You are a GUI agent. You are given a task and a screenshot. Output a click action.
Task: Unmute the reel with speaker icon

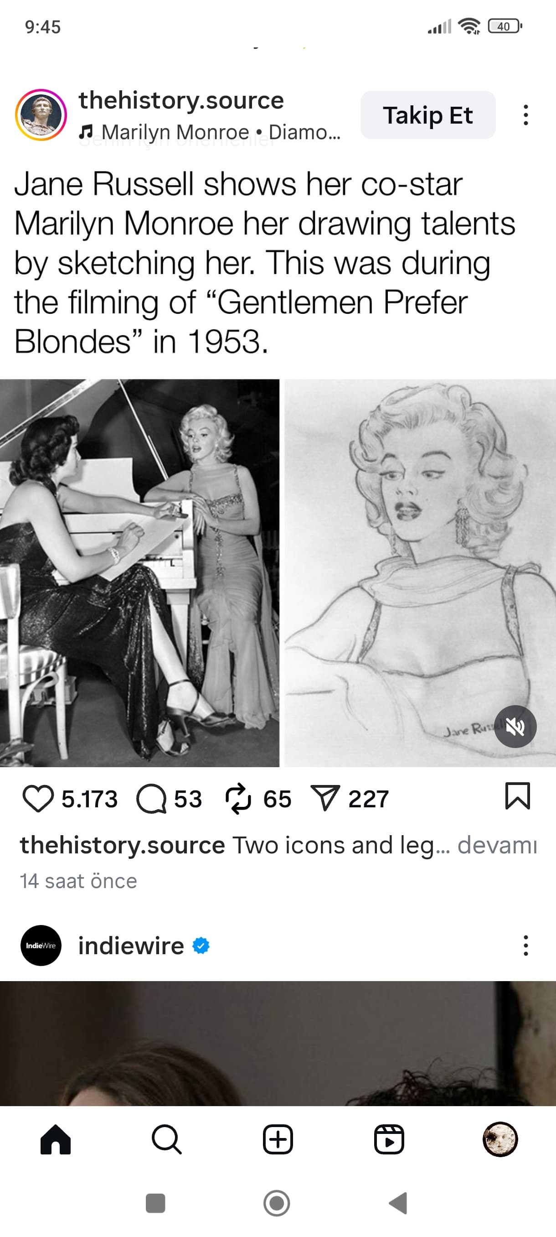click(x=515, y=727)
